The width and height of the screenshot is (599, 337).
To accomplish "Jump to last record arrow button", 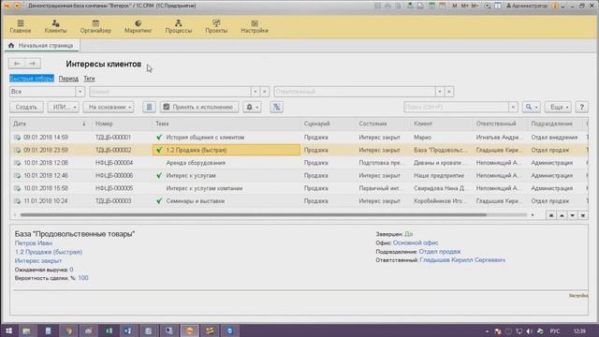I will (583, 215).
